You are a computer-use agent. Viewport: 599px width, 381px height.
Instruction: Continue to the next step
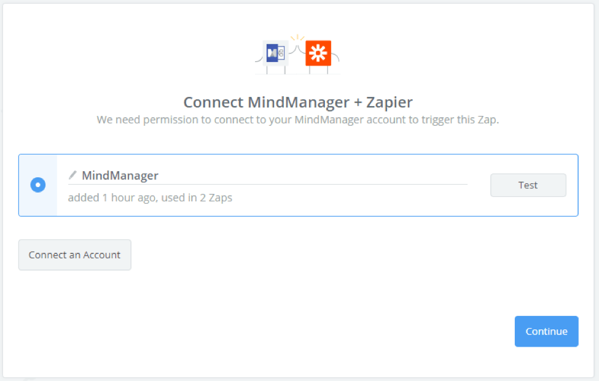point(546,331)
